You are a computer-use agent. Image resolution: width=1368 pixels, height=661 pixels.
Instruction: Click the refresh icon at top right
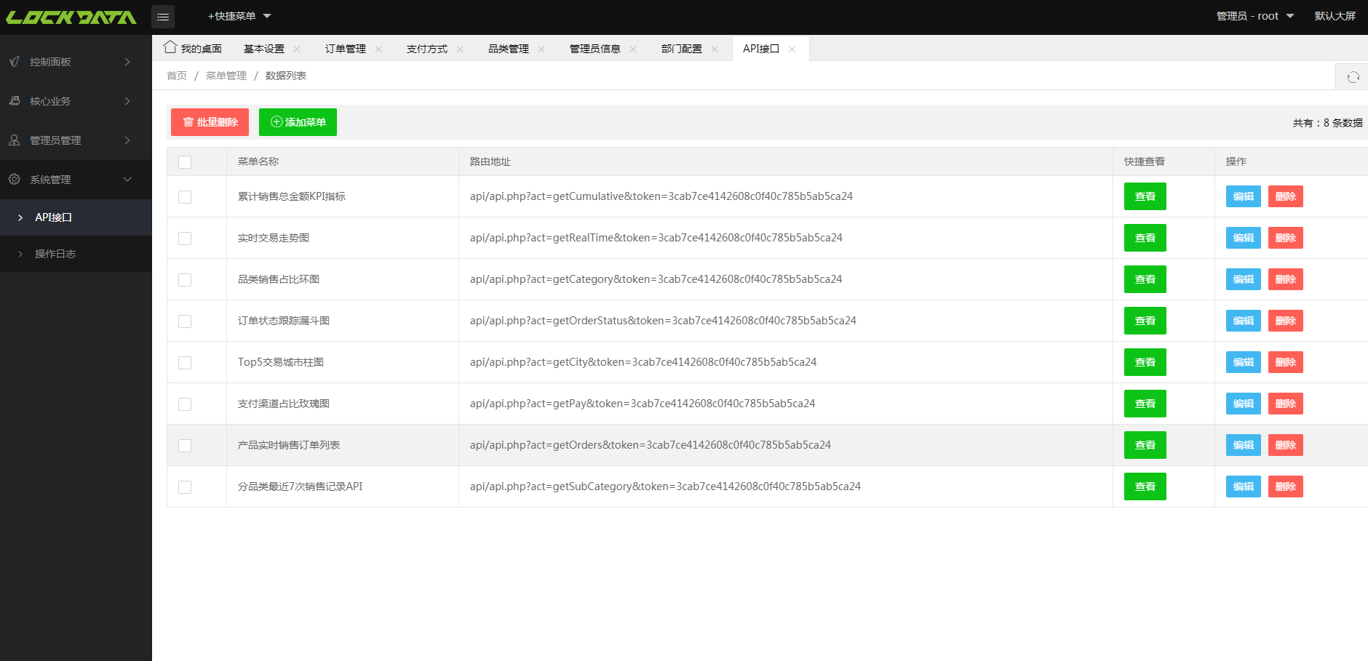coord(1353,77)
